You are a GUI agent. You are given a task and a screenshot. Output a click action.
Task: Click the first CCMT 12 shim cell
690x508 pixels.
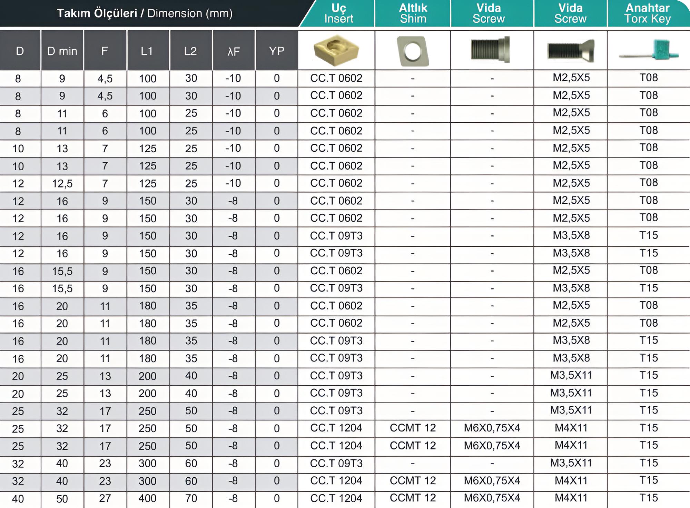[413, 428]
